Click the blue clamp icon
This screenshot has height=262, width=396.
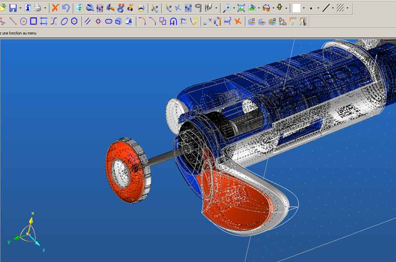tap(120, 8)
